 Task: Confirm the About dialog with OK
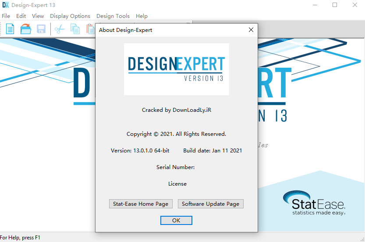176,221
